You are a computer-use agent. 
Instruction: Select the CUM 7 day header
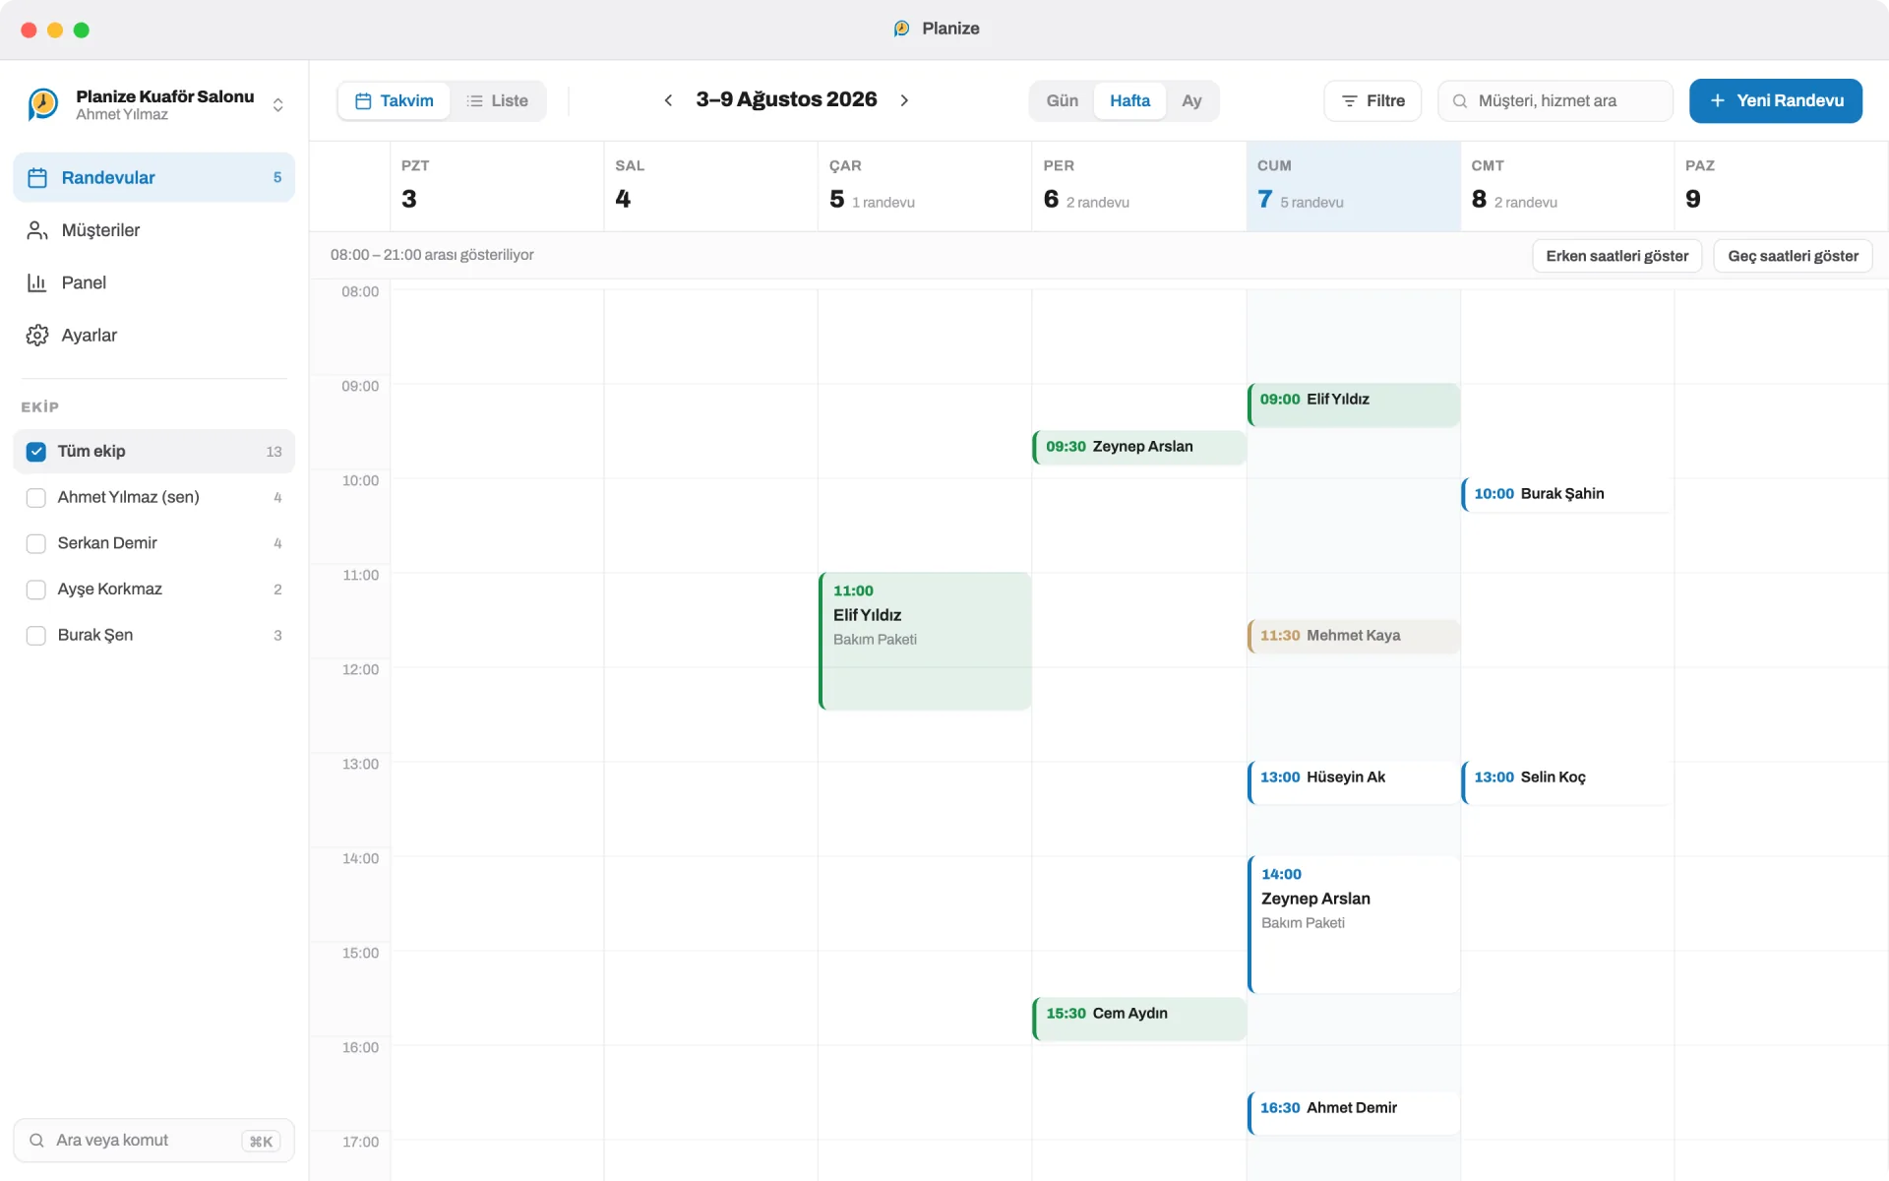pos(1353,186)
